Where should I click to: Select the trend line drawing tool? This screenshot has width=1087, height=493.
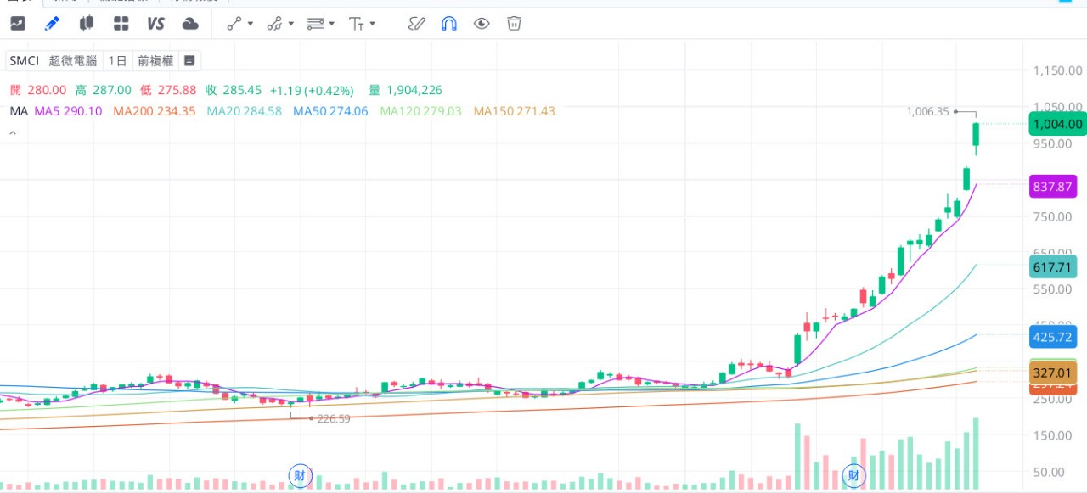pyautogui.click(x=234, y=24)
